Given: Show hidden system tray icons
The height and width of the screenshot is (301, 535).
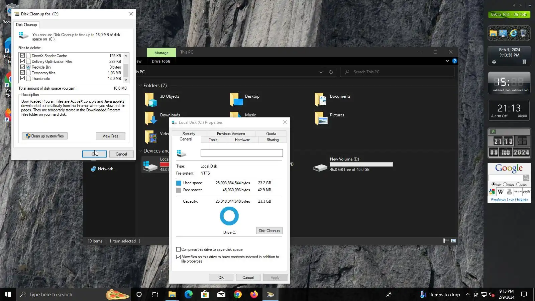Looking at the screenshot, I should click(468, 295).
